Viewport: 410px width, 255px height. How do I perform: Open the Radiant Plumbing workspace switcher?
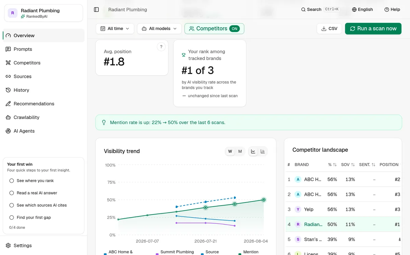(43, 13)
